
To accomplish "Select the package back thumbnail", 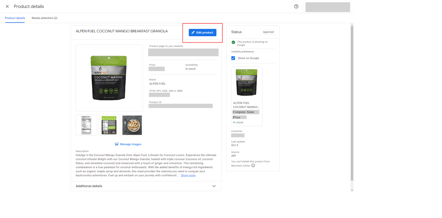I will point(109,125).
